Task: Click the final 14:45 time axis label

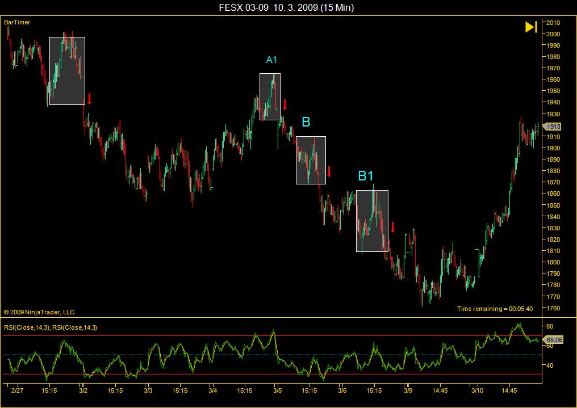Action: (x=509, y=390)
